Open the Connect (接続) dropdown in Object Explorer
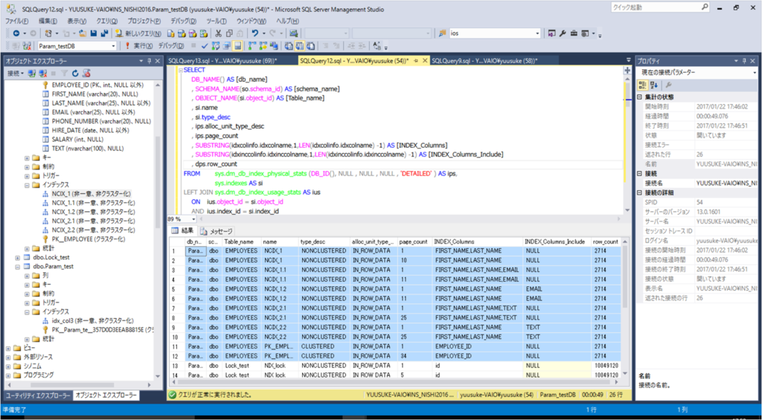 point(16,74)
